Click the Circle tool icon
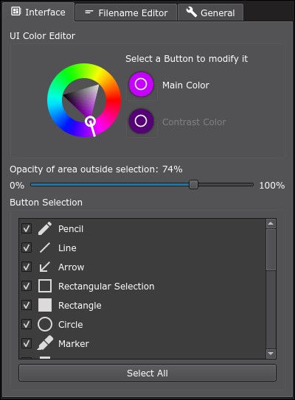The image size is (295, 400). [x=45, y=324]
